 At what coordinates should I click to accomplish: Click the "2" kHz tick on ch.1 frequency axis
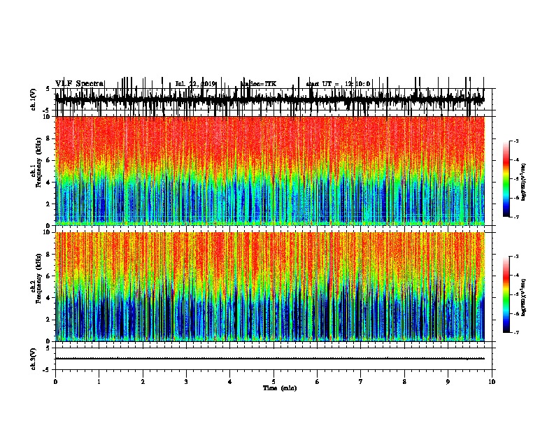point(48,204)
